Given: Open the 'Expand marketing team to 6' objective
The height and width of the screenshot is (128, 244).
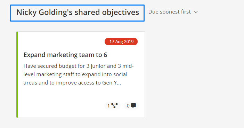Looking at the screenshot, I should click(65, 55).
